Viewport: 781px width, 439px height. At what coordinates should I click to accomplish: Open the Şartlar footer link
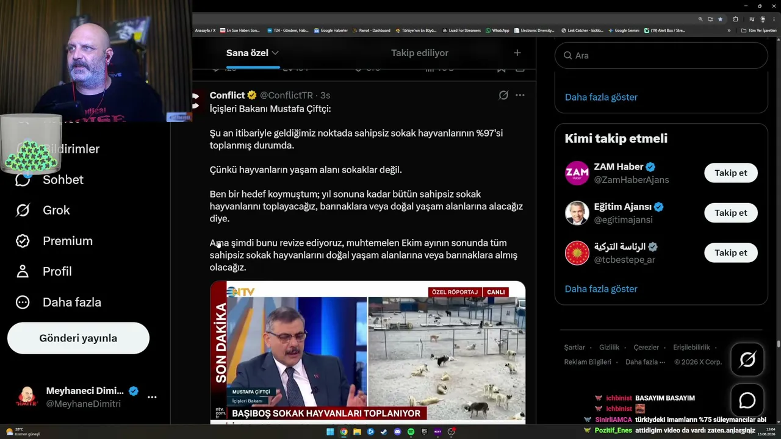coord(574,348)
